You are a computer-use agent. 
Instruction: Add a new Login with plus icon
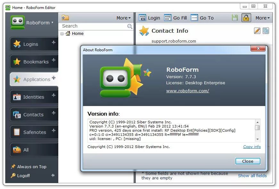pos(53,42)
